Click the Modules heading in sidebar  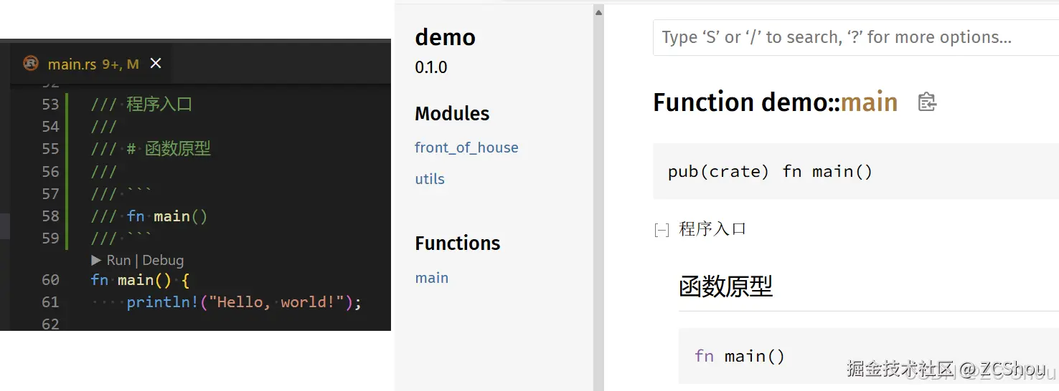[x=452, y=113]
